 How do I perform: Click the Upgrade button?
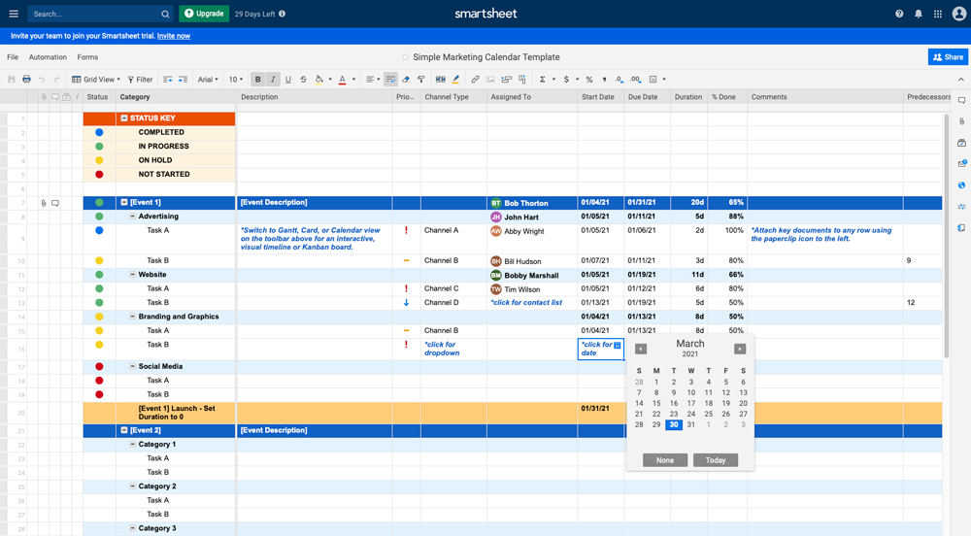click(x=204, y=14)
